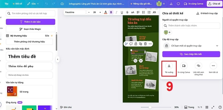Screen dimensions: 223x110
Task: Open more options on floating toolbar
Action: pyautogui.click(x=150, y=44)
